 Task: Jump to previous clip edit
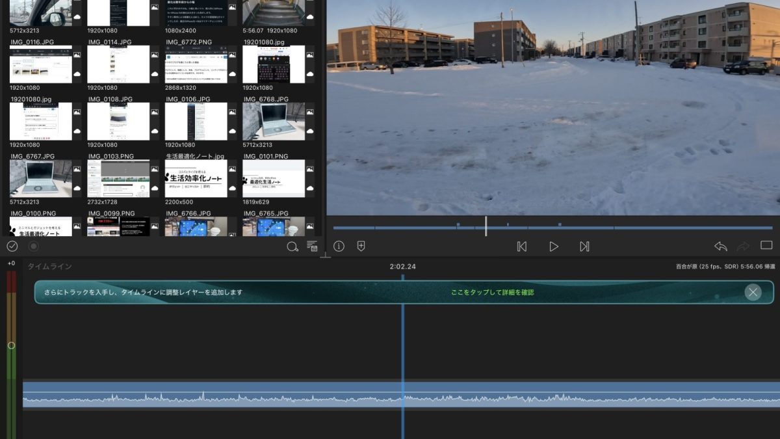[x=521, y=246]
